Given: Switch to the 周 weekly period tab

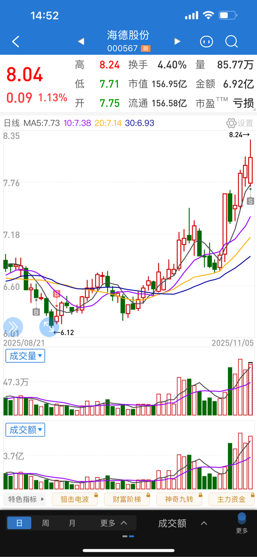Looking at the screenshot, I should (46, 523).
